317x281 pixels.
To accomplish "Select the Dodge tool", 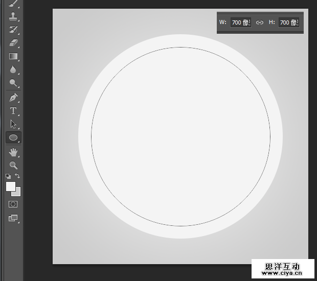I will pyautogui.click(x=13, y=83).
